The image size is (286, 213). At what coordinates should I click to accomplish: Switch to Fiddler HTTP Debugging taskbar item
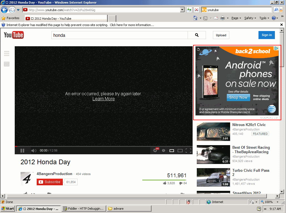coord(84,209)
